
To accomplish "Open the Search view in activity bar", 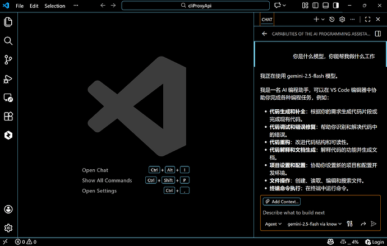I will pos(8,41).
